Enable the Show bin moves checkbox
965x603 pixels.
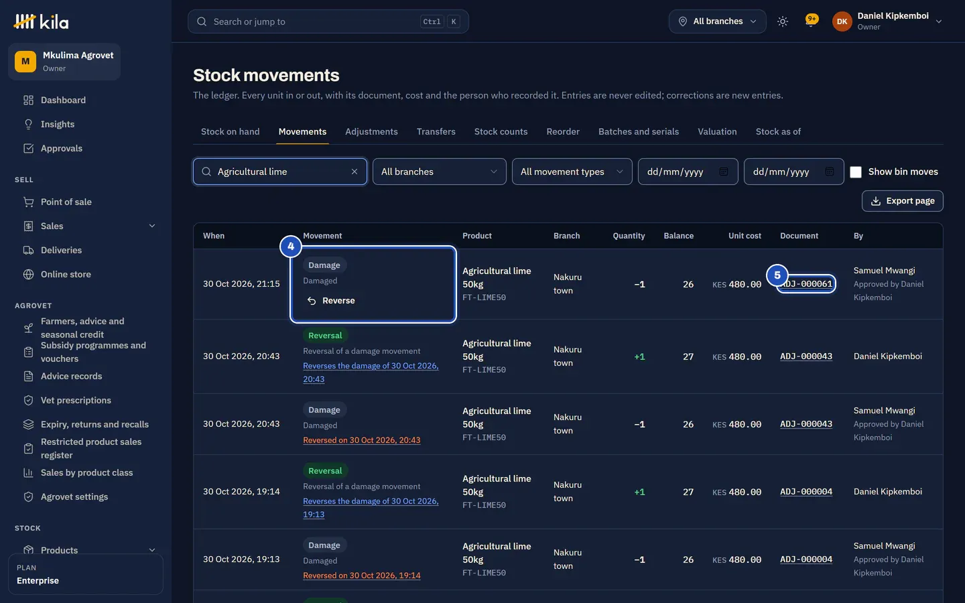[856, 172]
